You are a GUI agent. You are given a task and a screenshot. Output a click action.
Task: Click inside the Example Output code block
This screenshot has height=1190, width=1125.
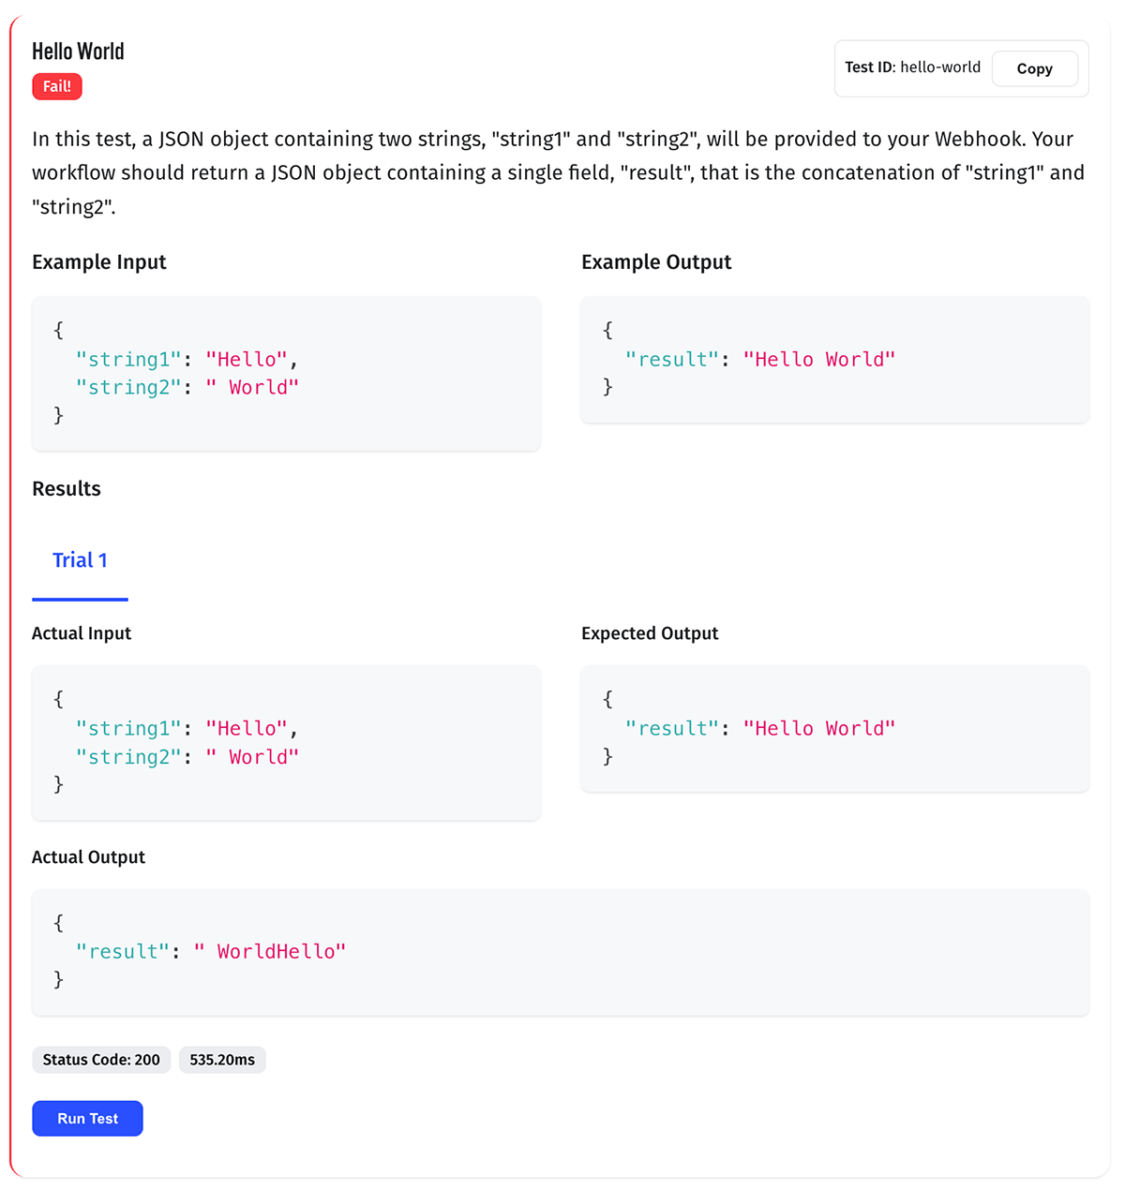tap(834, 360)
